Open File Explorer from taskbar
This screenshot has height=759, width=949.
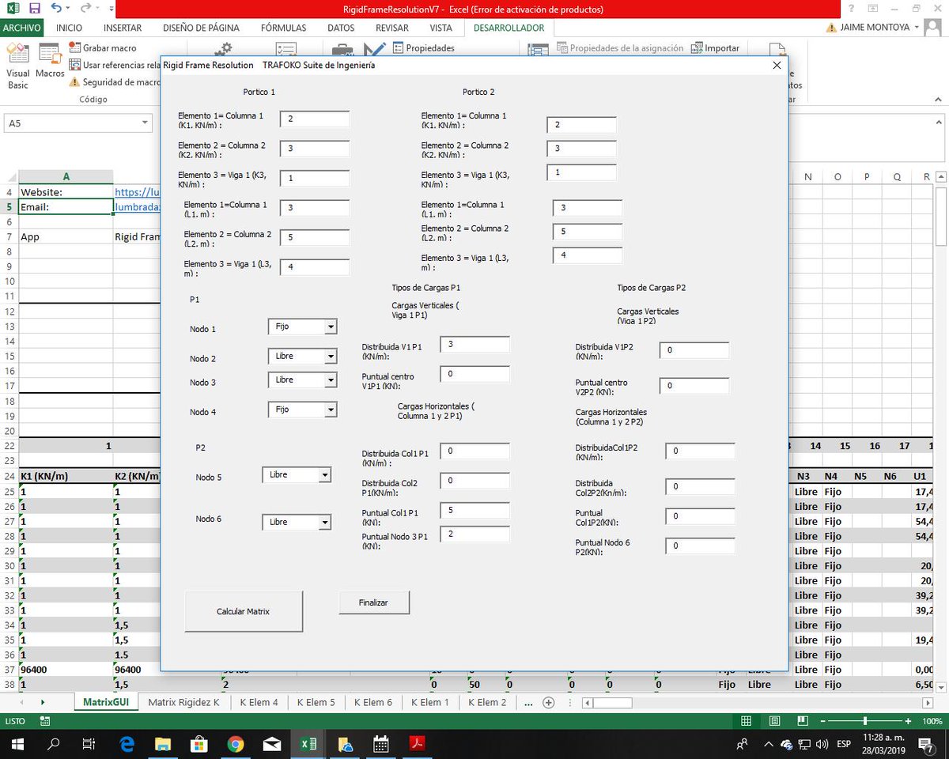163,744
